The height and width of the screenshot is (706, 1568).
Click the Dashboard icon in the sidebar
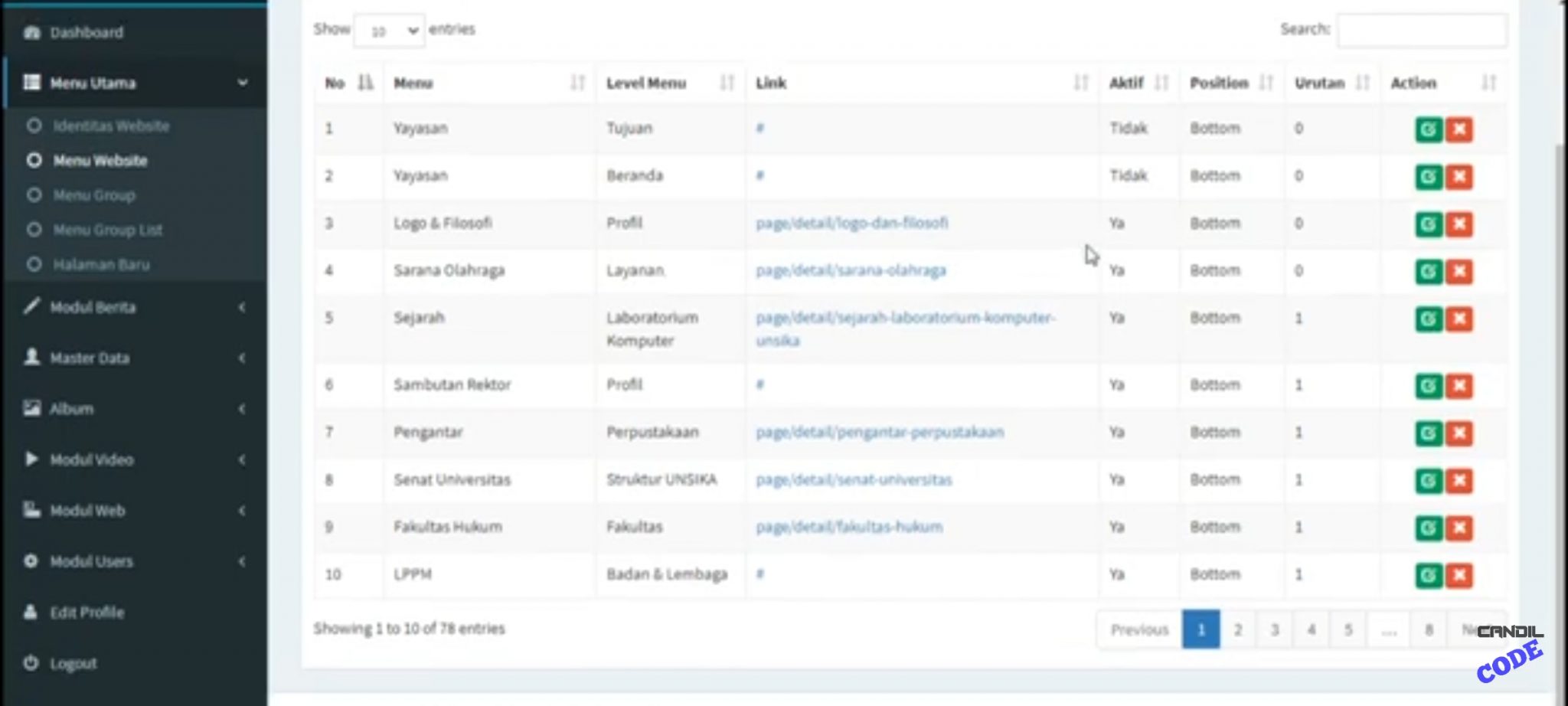pos(31,32)
